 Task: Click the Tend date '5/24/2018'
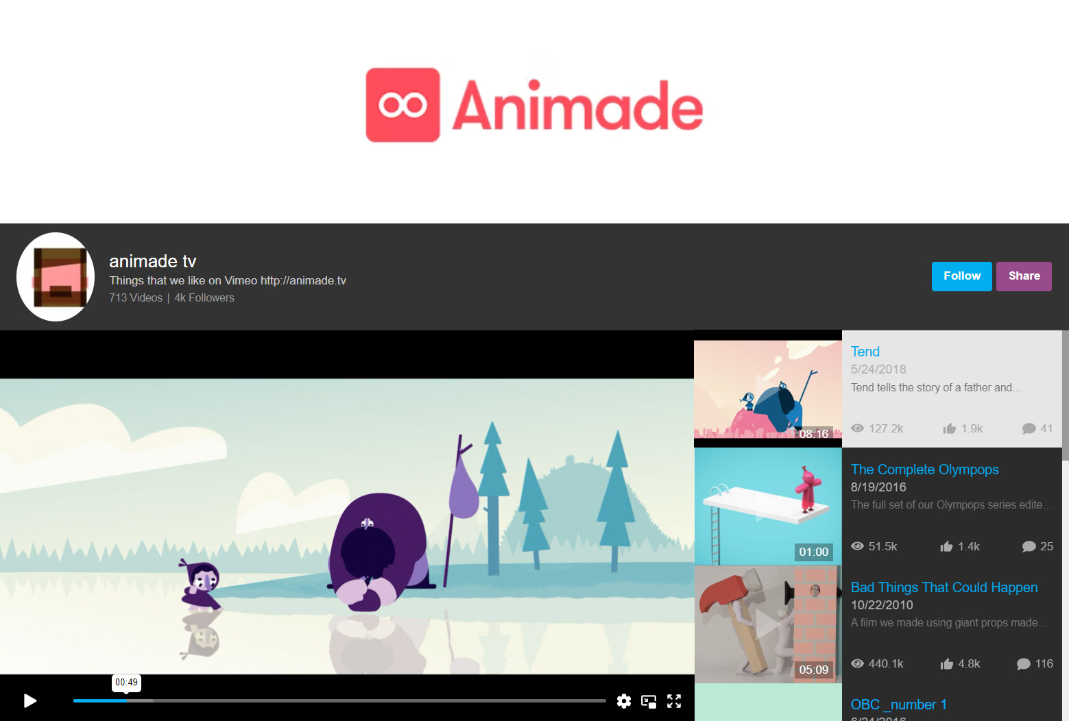pyautogui.click(x=878, y=369)
